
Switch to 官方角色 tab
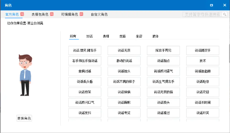tap(12, 14)
